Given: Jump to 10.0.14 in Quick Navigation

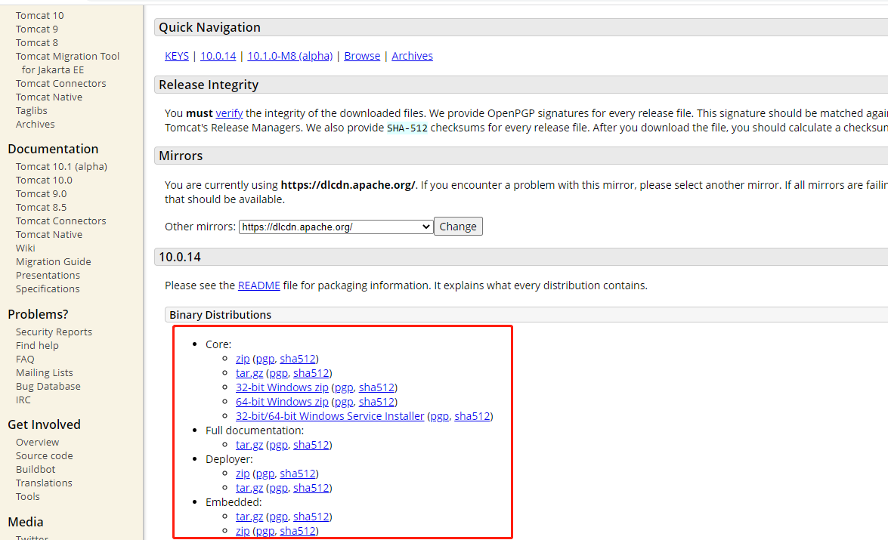Looking at the screenshot, I should (218, 56).
